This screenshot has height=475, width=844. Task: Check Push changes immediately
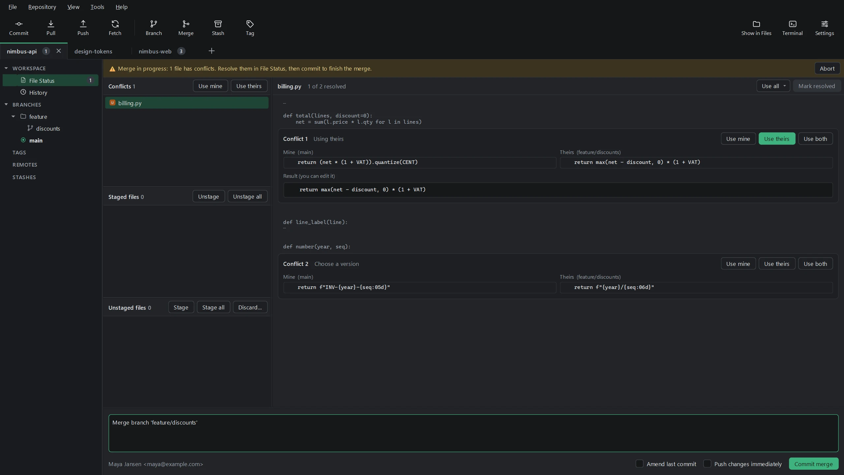coord(707,463)
